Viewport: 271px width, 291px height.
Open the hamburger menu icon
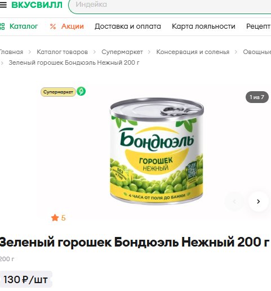3,5
